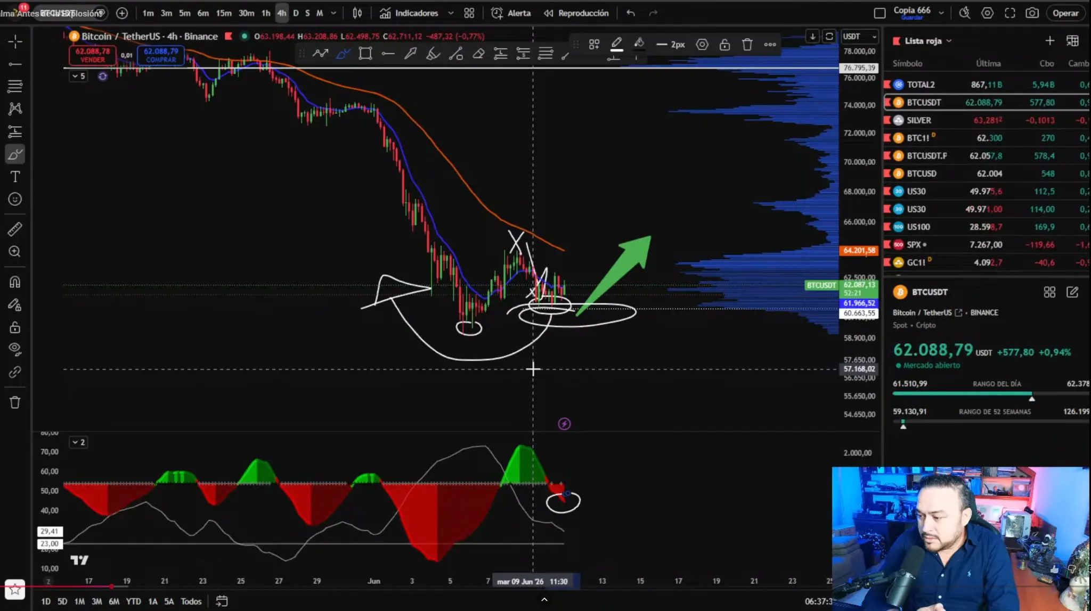The height and width of the screenshot is (611, 1091).
Task: Add symbol to watchlist with plus
Action: [1049, 40]
